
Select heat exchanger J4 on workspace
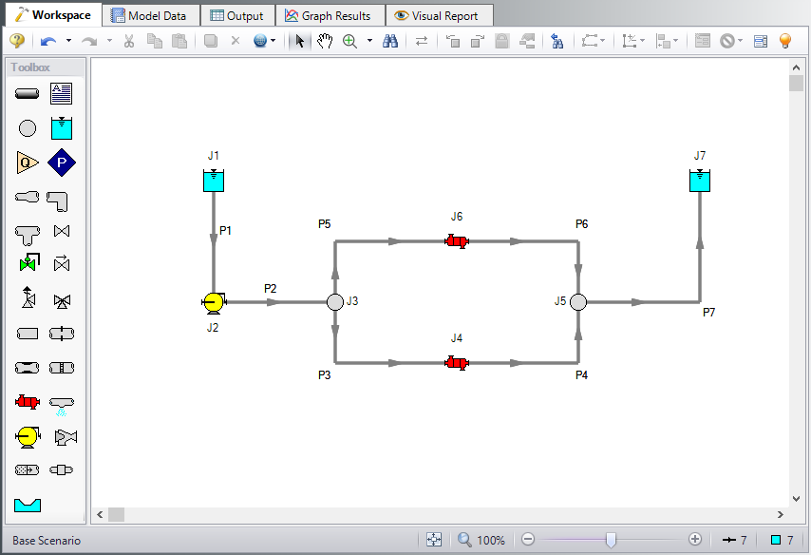click(457, 363)
